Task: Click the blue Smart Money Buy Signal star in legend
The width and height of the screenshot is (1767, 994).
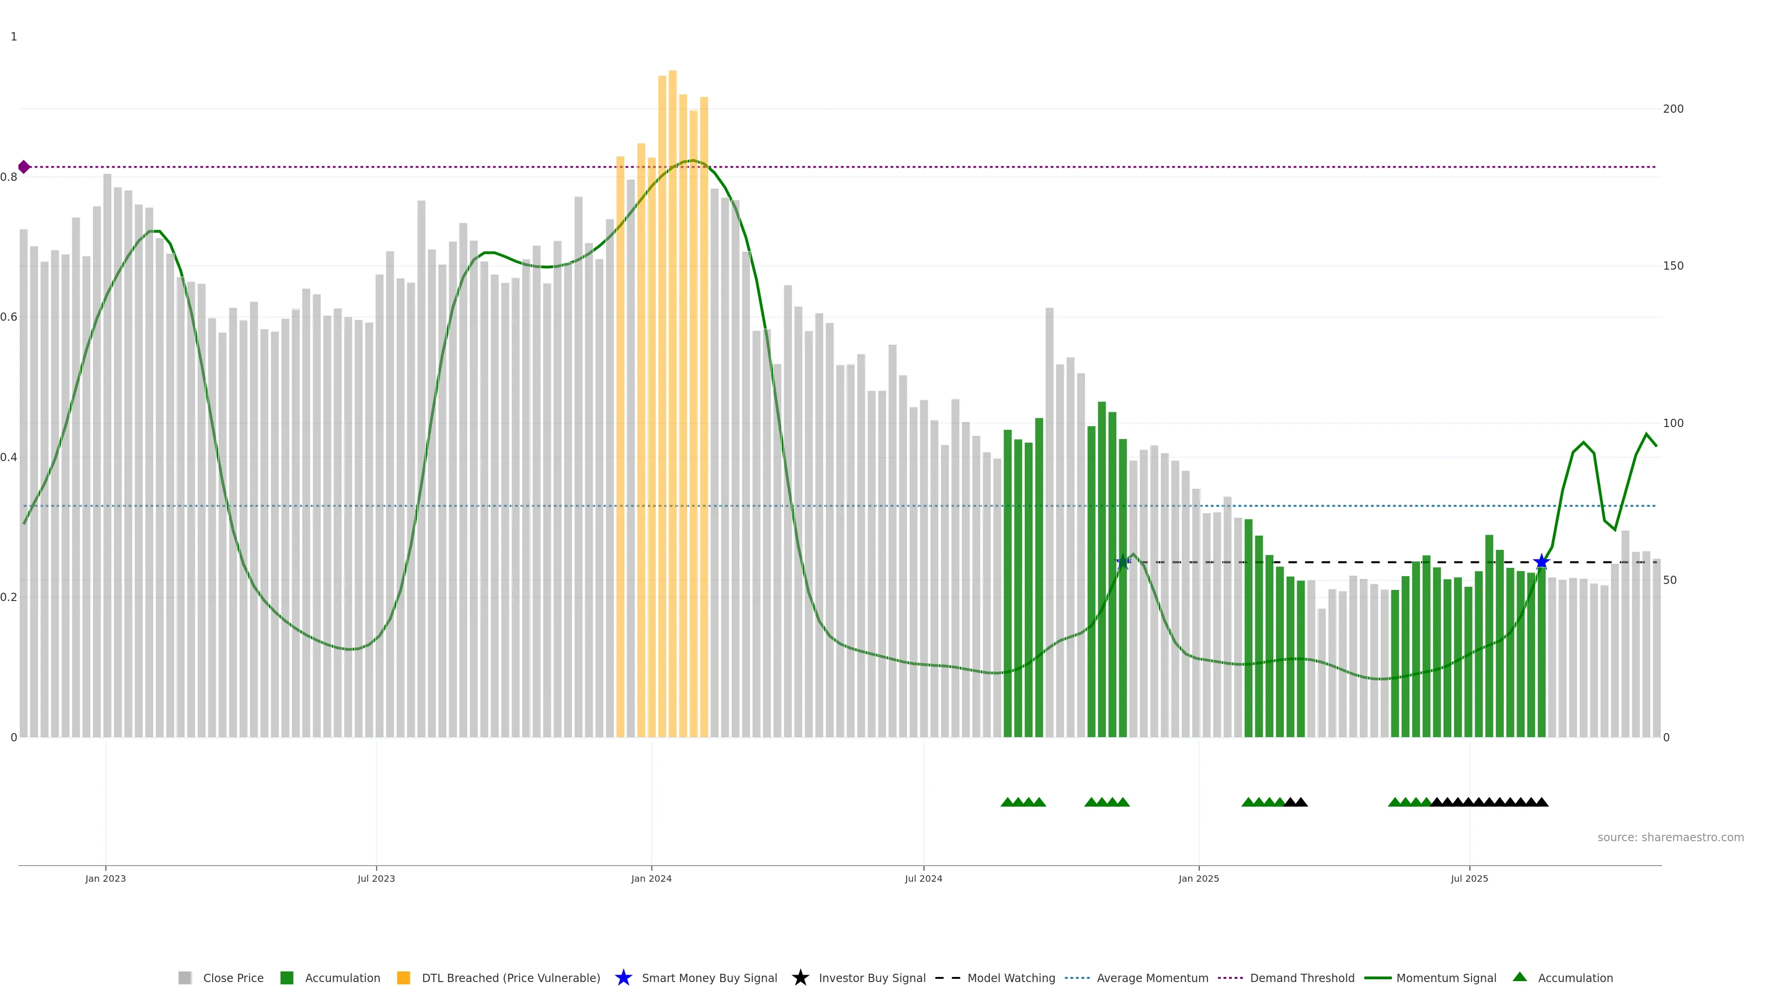Action: [x=623, y=977]
